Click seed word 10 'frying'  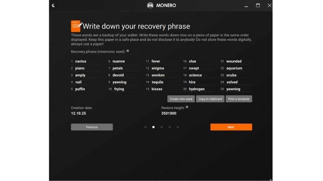(119, 89)
